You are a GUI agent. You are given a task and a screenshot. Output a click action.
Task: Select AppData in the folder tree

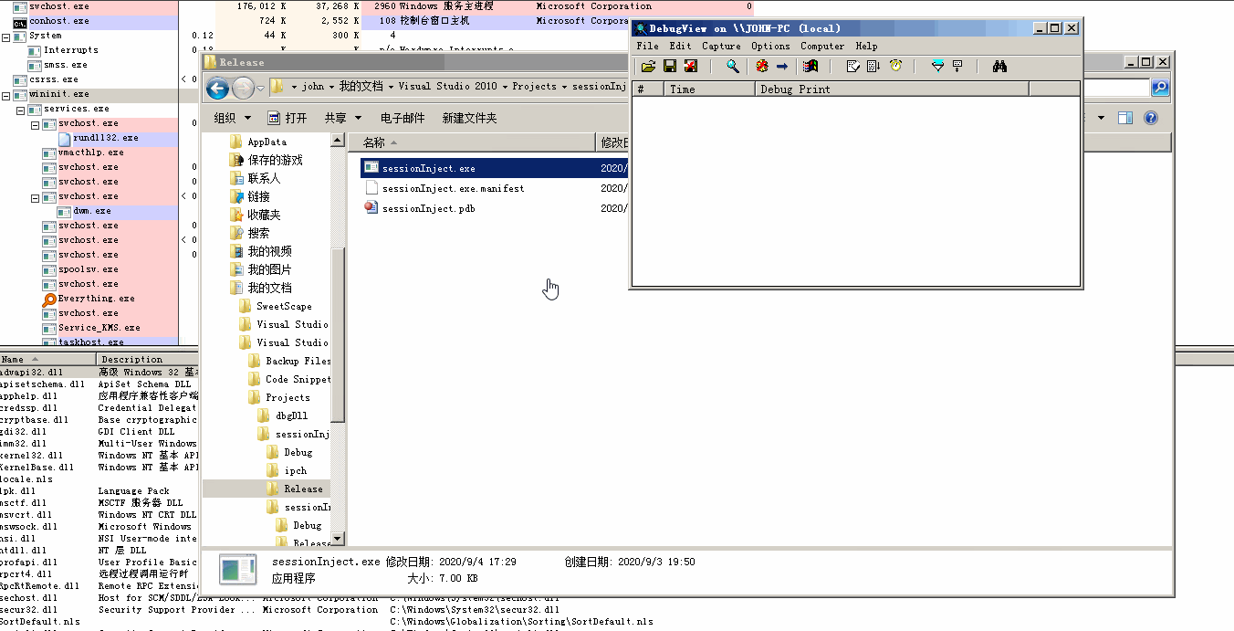tap(267, 142)
